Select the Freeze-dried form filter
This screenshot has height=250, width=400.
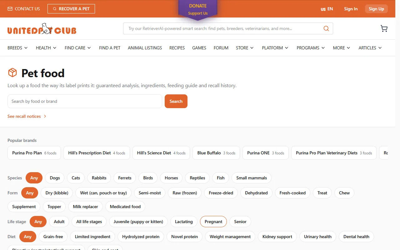coord(221,193)
